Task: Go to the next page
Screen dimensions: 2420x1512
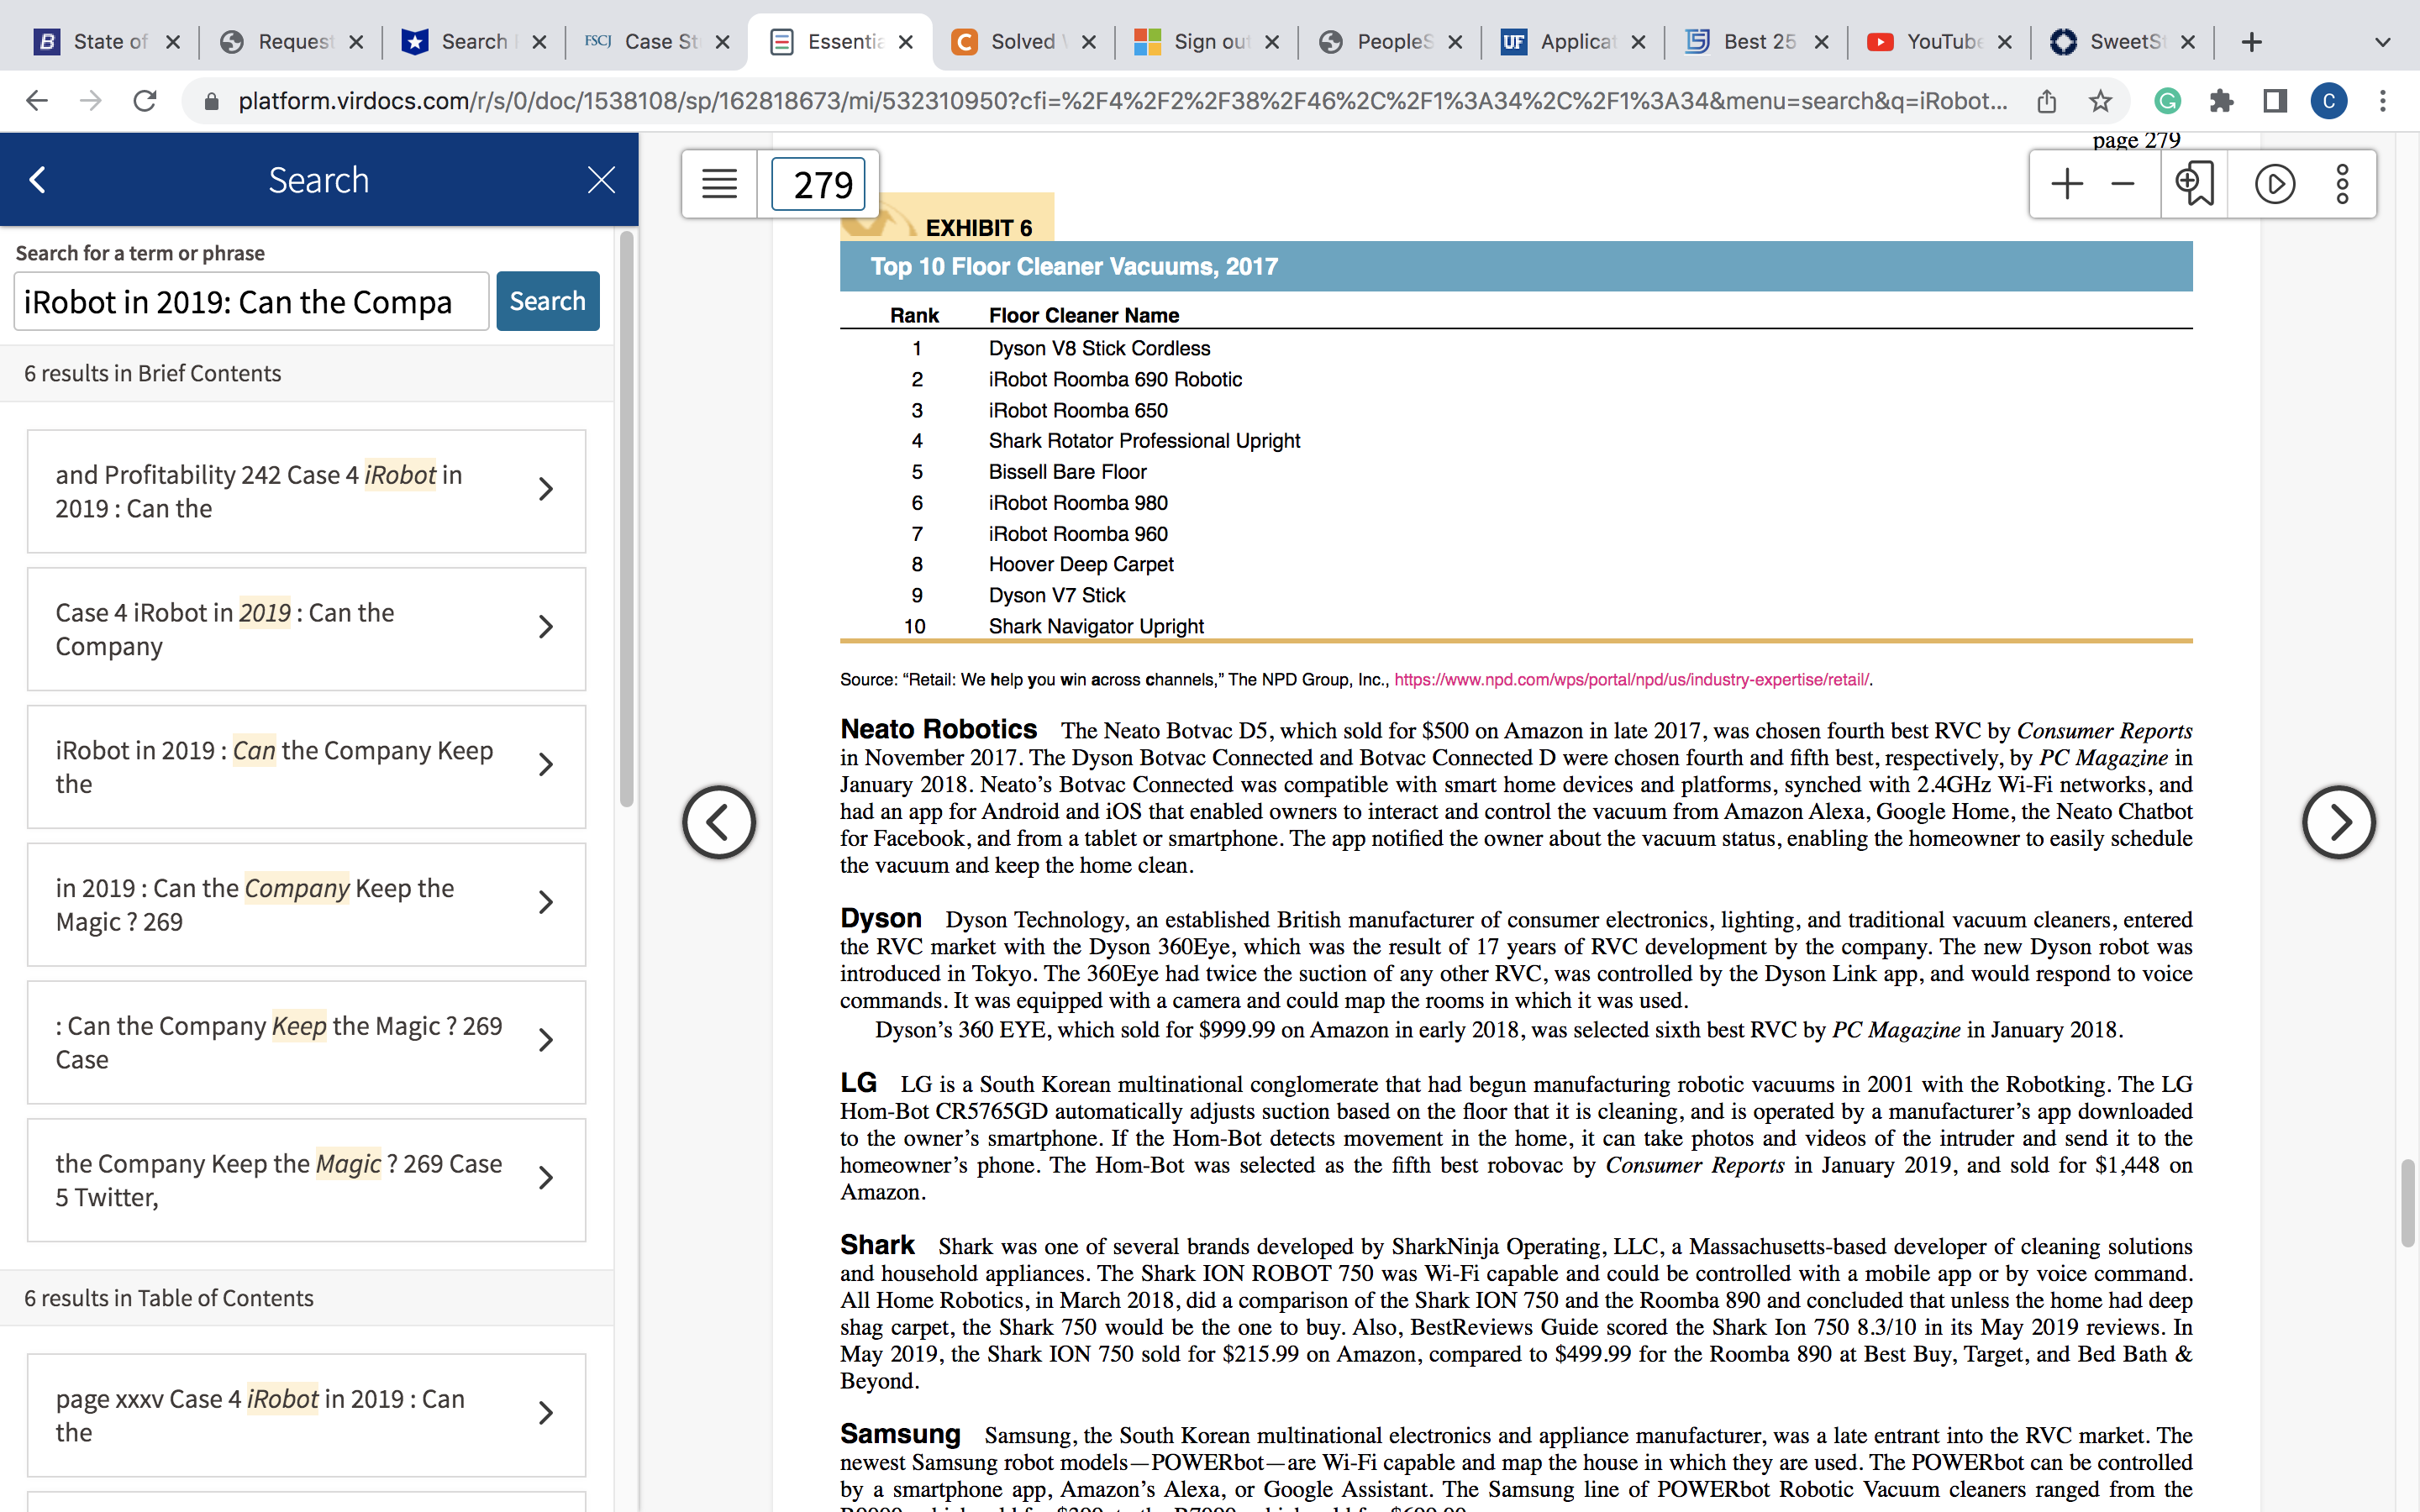Action: click(x=2338, y=822)
